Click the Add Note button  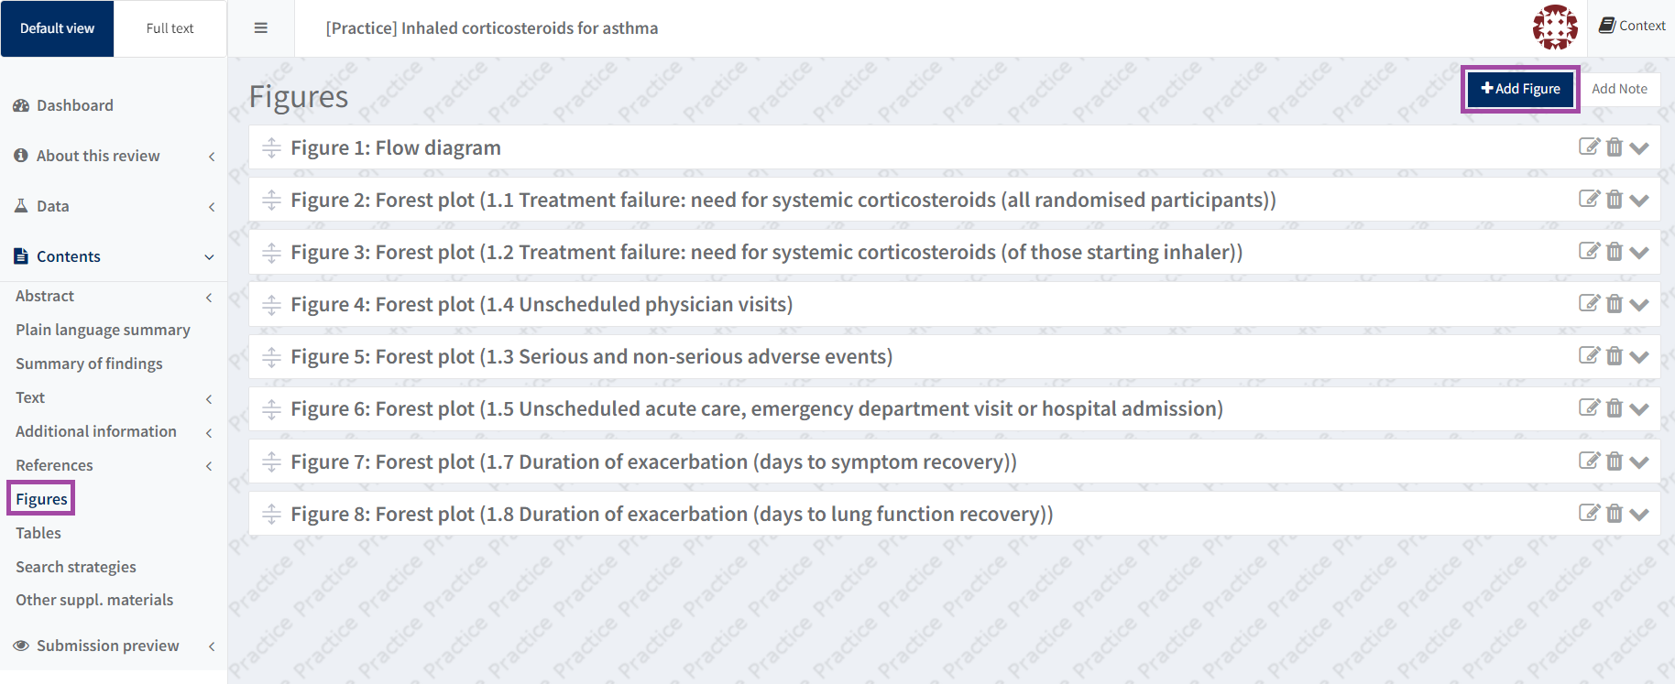coord(1619,89)
